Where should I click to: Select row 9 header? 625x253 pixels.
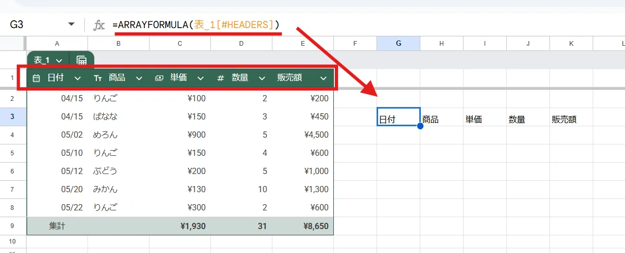(x=13, y=226)
